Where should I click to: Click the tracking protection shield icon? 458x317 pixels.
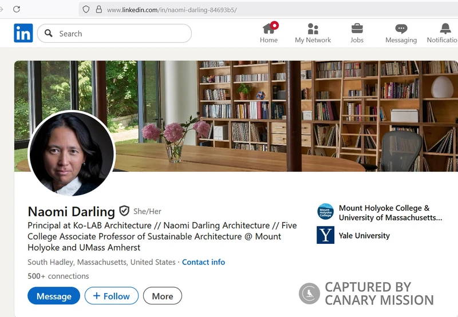pyautogui.click(x=86, y=10)
